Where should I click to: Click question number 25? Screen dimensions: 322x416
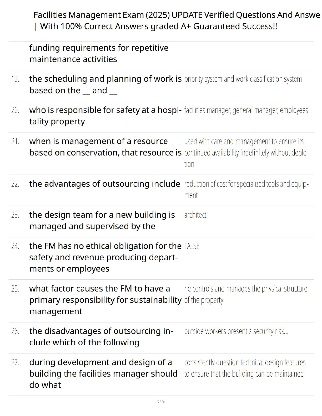15,289
